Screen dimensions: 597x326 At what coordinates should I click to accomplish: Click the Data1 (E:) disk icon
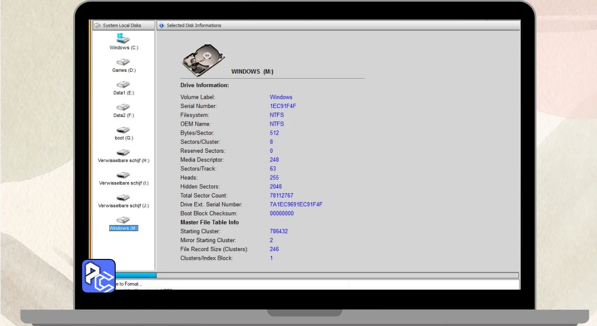(123, 85)
